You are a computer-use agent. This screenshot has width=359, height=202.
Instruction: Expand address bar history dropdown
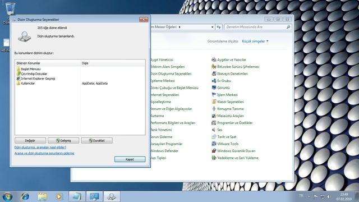(x=213, y=27)
